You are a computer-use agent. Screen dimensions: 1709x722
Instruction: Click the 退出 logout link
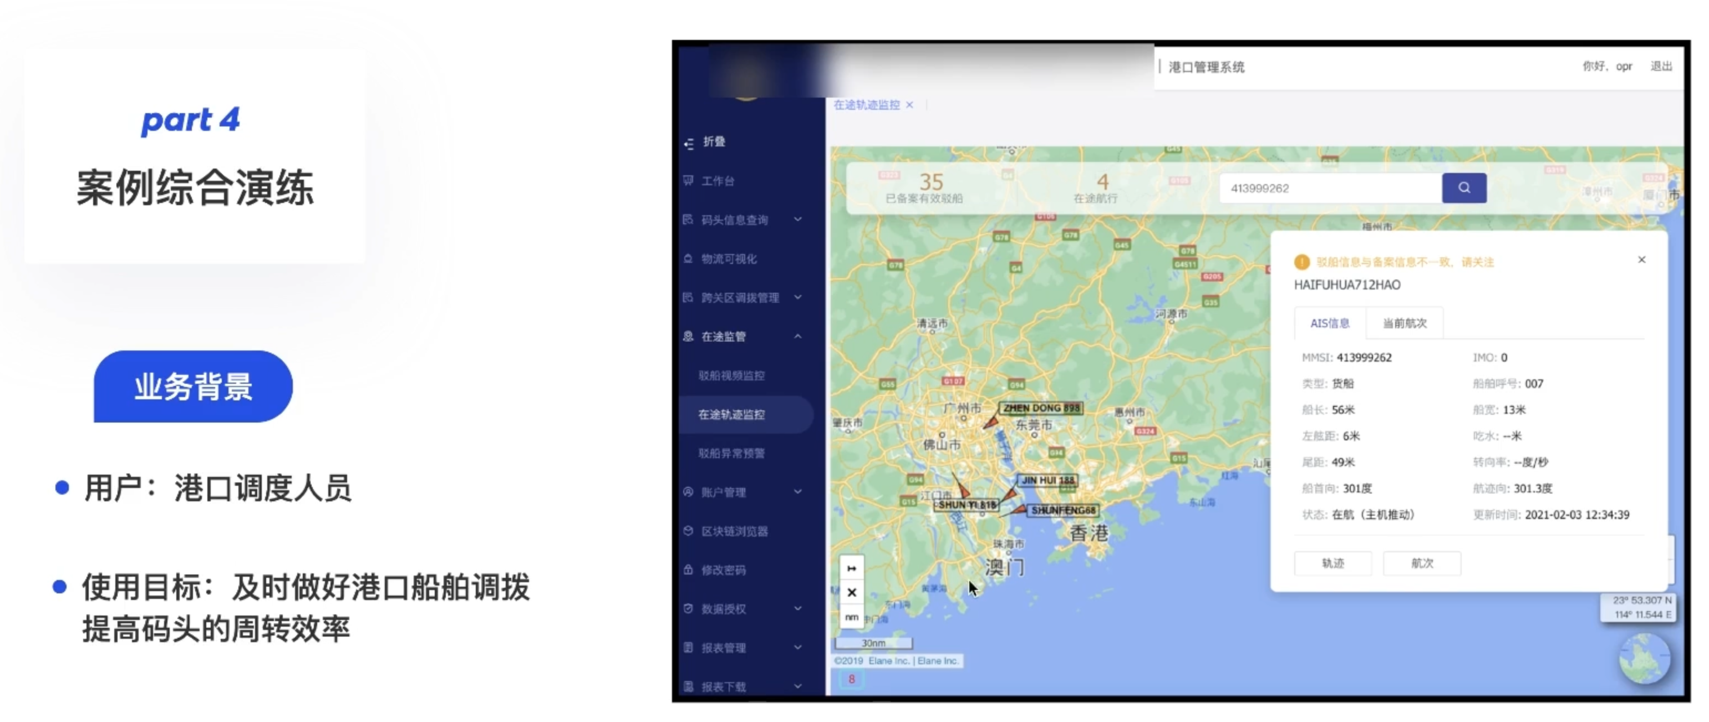(x=1661, y=67)
